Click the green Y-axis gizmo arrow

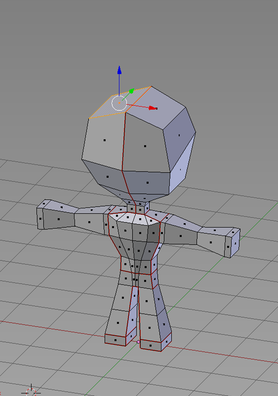pos(131,91)
